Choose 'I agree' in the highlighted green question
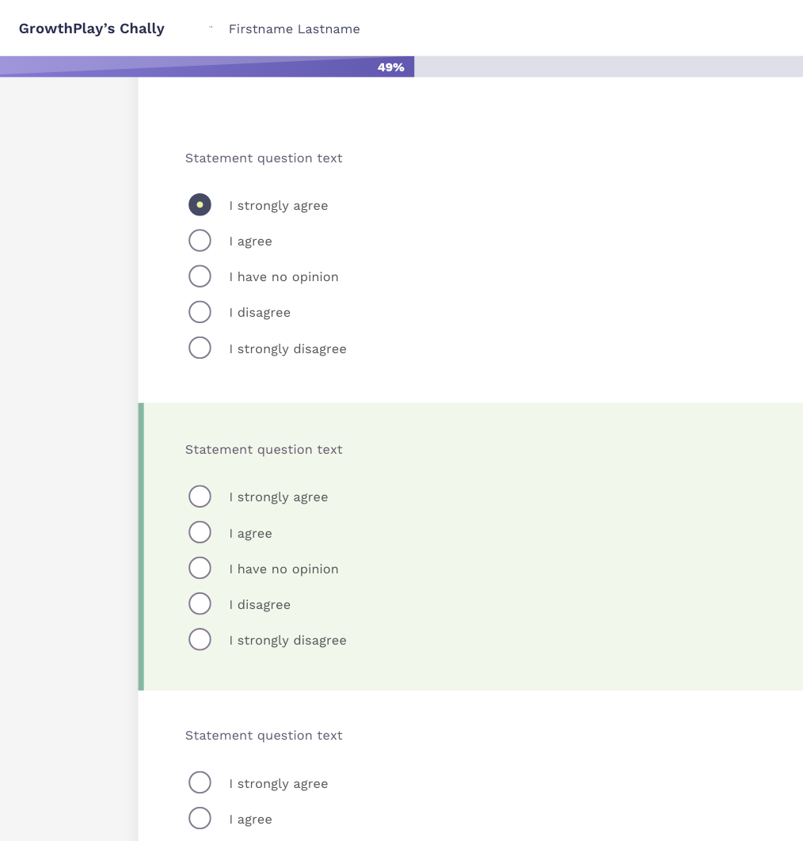 pos(200,533)
